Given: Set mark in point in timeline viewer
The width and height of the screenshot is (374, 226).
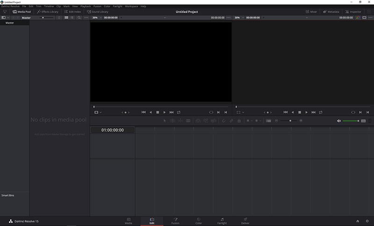Looking at the screenshot, I should coord(360,112).
